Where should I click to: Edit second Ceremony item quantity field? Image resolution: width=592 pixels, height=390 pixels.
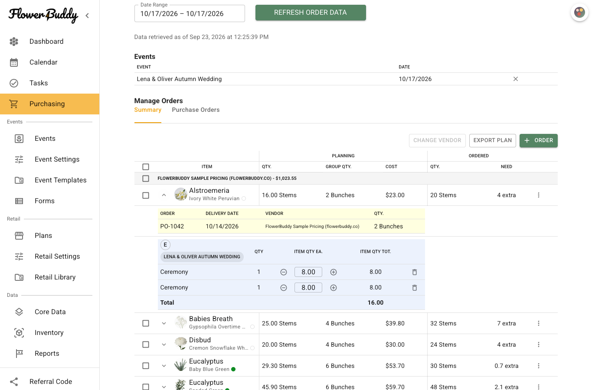point(308,288)
